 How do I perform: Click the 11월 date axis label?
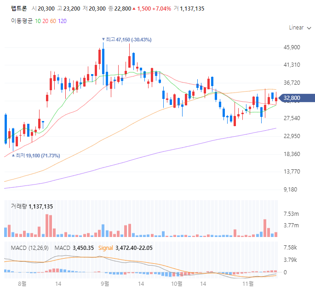(x=248, y=284)
